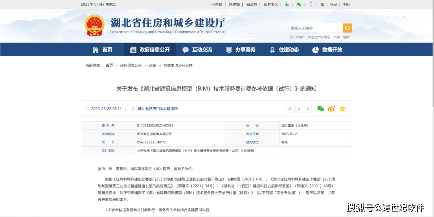Click the orange search magnifier button

click(347, 28)
